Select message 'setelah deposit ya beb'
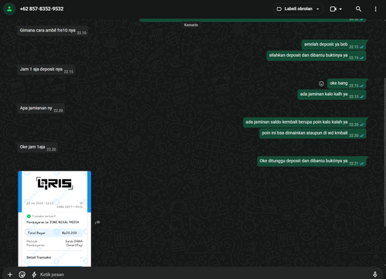 334,45
